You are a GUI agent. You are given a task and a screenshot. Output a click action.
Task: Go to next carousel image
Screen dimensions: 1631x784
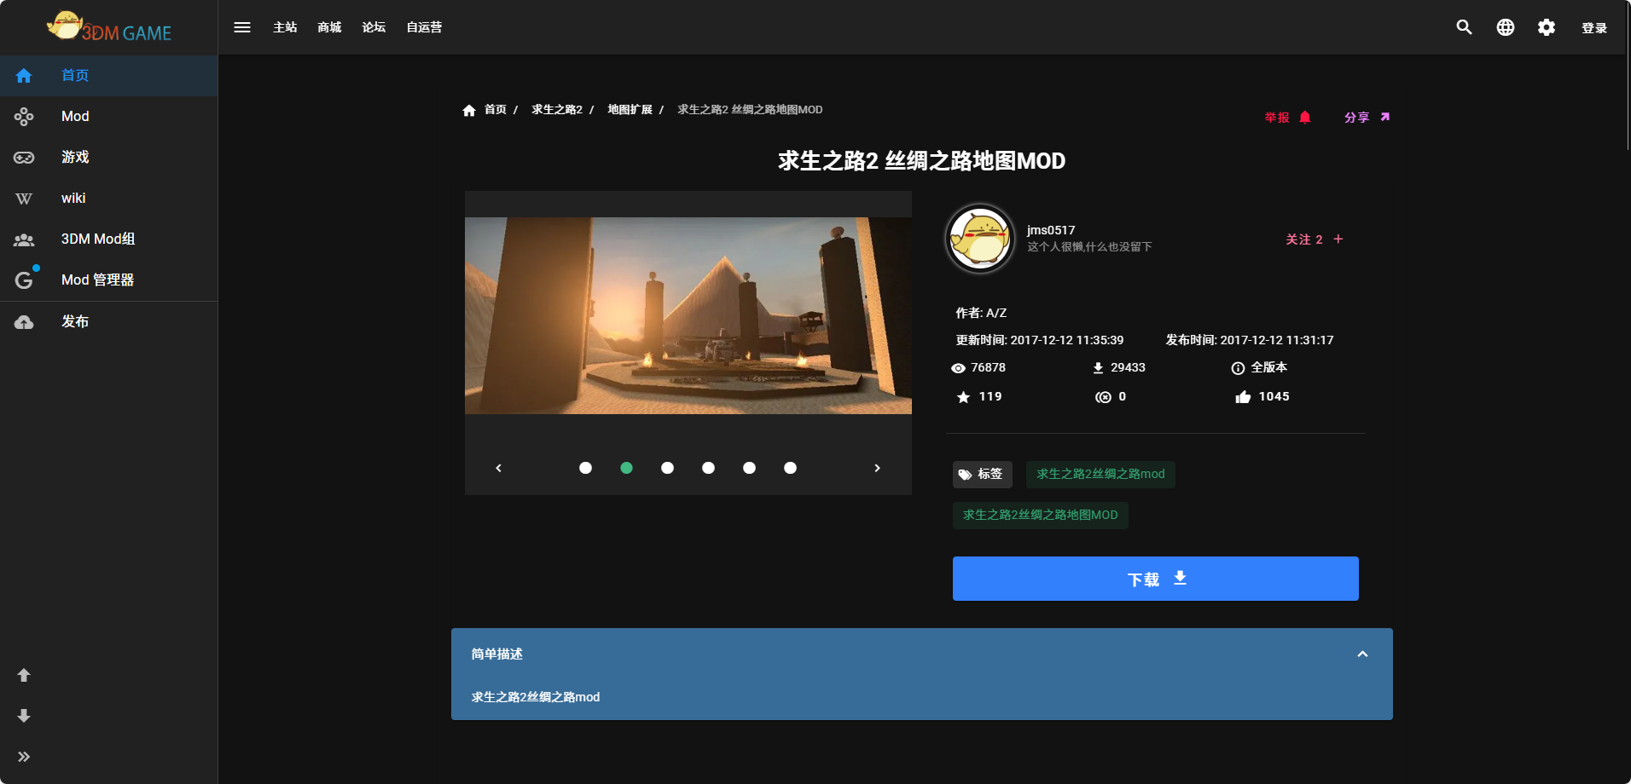pyautogui.click(x=877, y=468)
